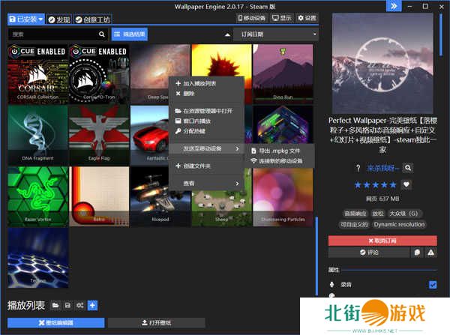
Task: Open the playlist folder icon
Action: tap(55, 305)
